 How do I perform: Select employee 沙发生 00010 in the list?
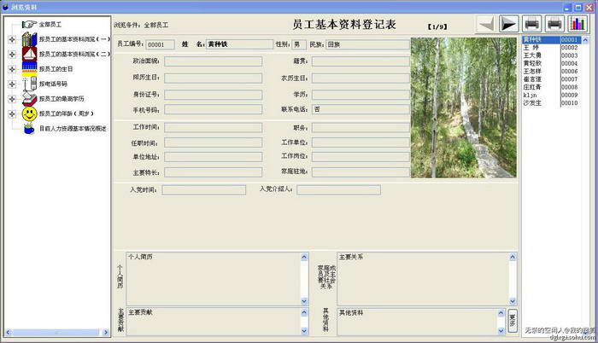point(551,103)
